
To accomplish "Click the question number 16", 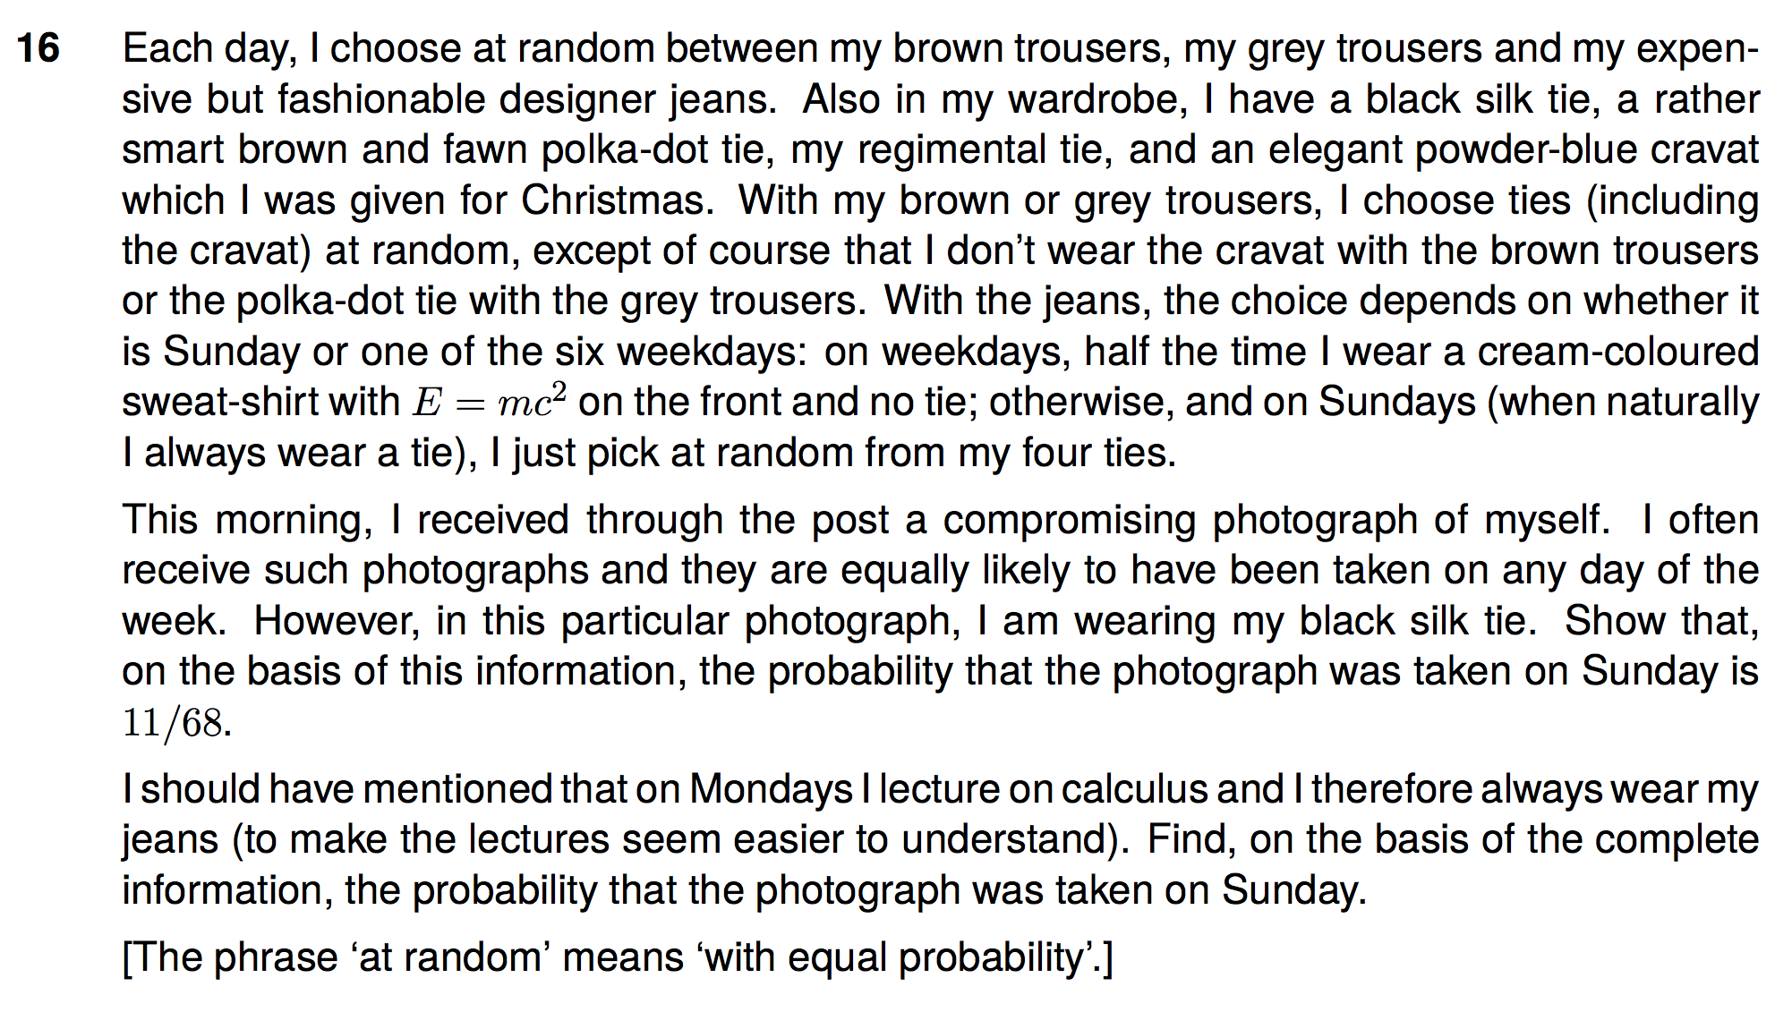I will pyautogui.click(x=38, y=48).
